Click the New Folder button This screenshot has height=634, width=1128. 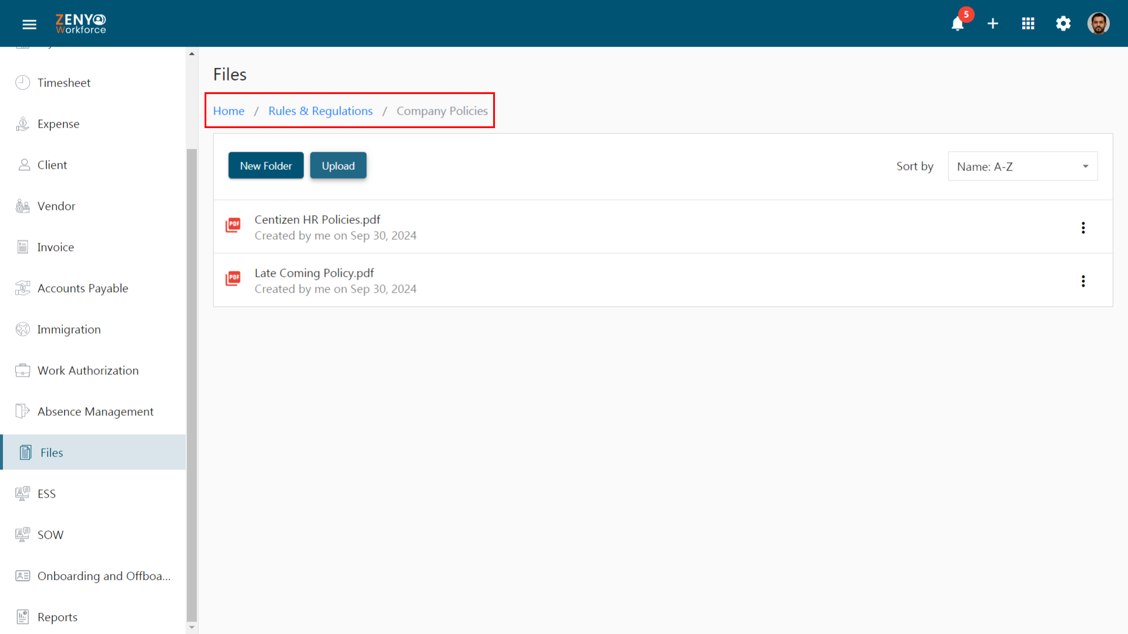(266, 166)
